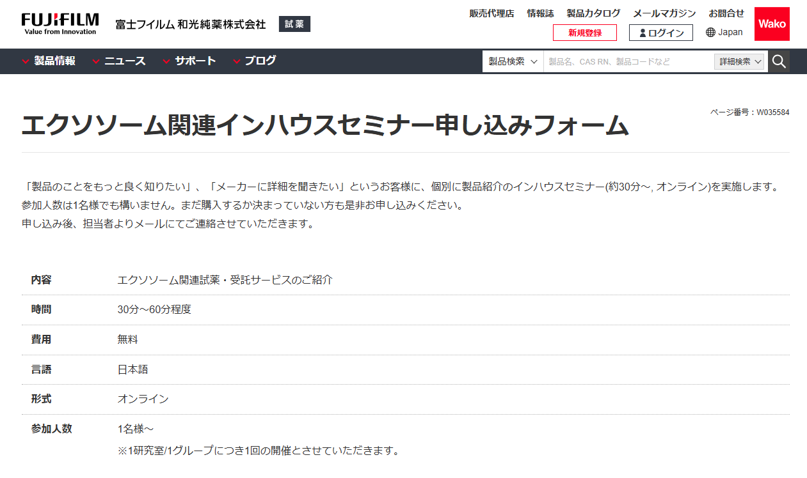Click the 言語 row label
The image size is (807, 478).
coord(41,369)
